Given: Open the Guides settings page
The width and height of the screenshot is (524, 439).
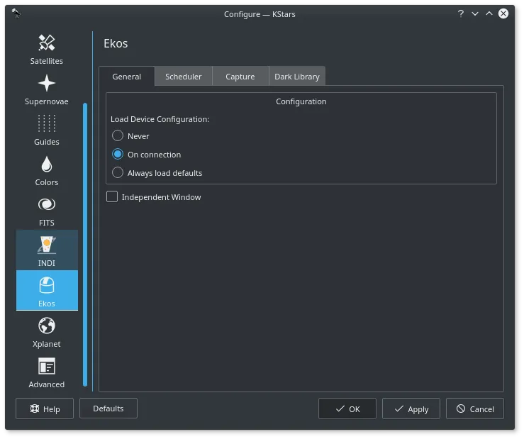Looking at the screenshot, I should [x=47, y=130].
